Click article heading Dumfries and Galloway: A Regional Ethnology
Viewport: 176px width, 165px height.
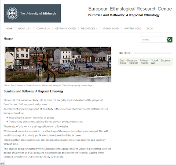pyautogui.click(x=33, y=91)
